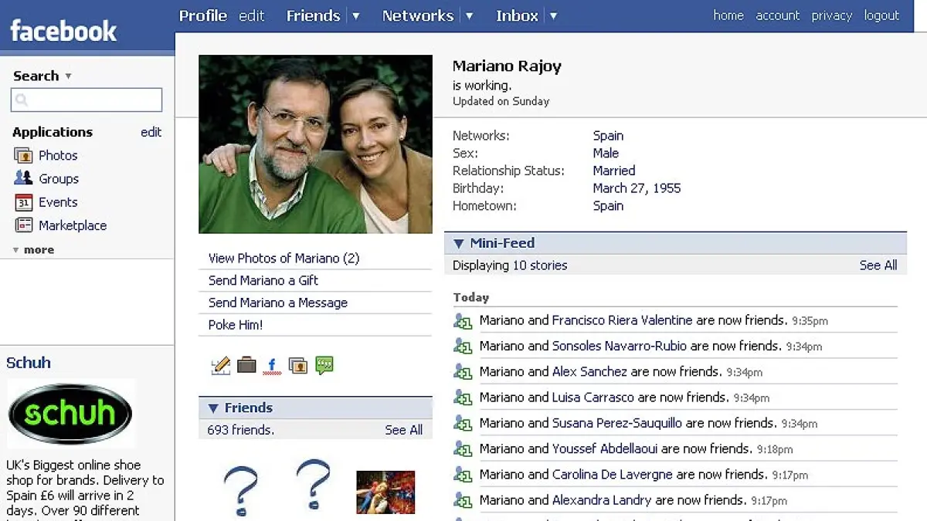This screenshot has width=927, height=521.
Task: Click the briefcase icon on the profile
Action: [x=246, y=365]
